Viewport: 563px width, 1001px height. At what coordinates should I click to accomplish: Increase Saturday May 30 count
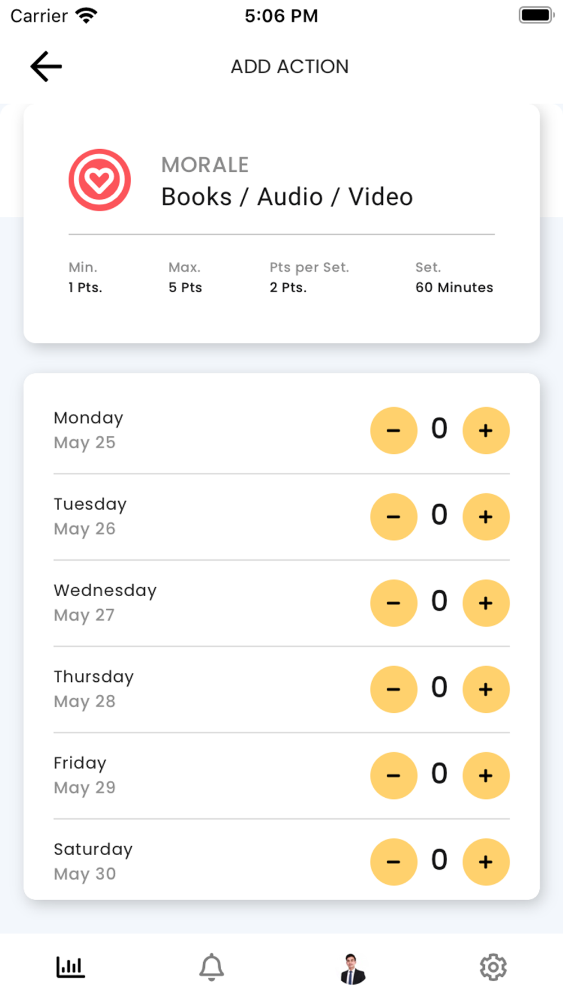(x=486, y=862)
